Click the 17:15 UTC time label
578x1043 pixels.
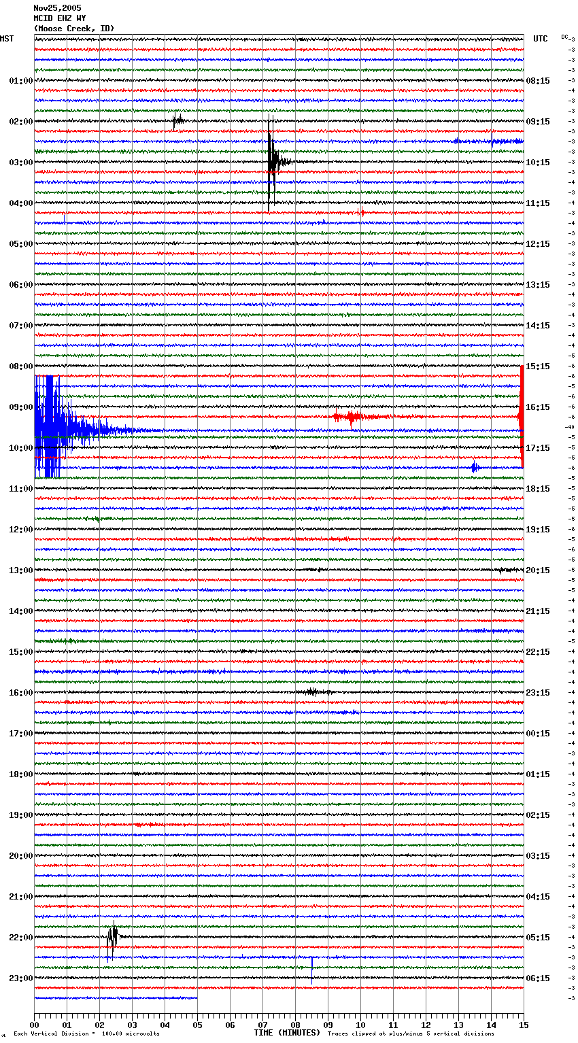(538, 448)
